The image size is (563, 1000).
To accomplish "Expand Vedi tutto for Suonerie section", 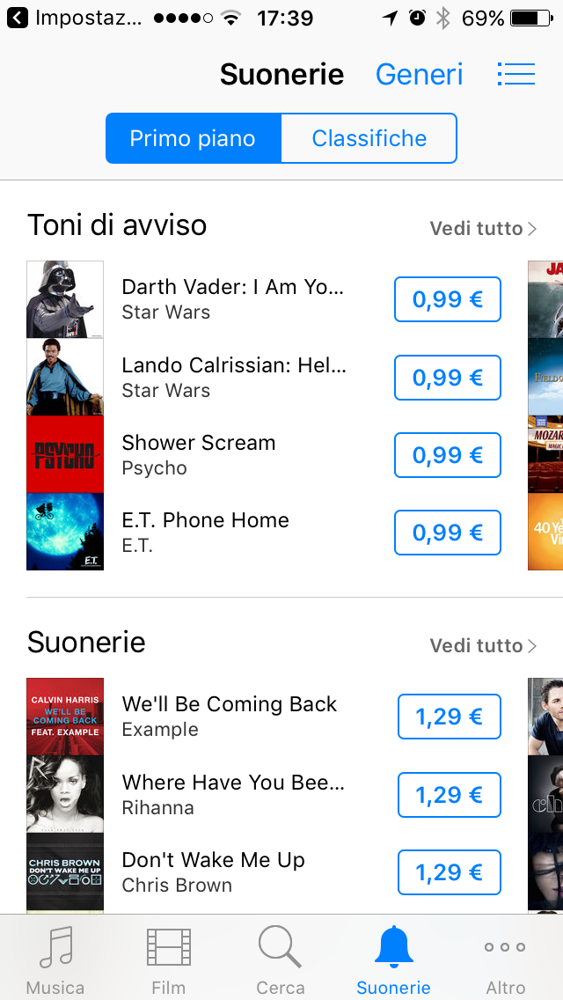I will [x=483, y=645].
